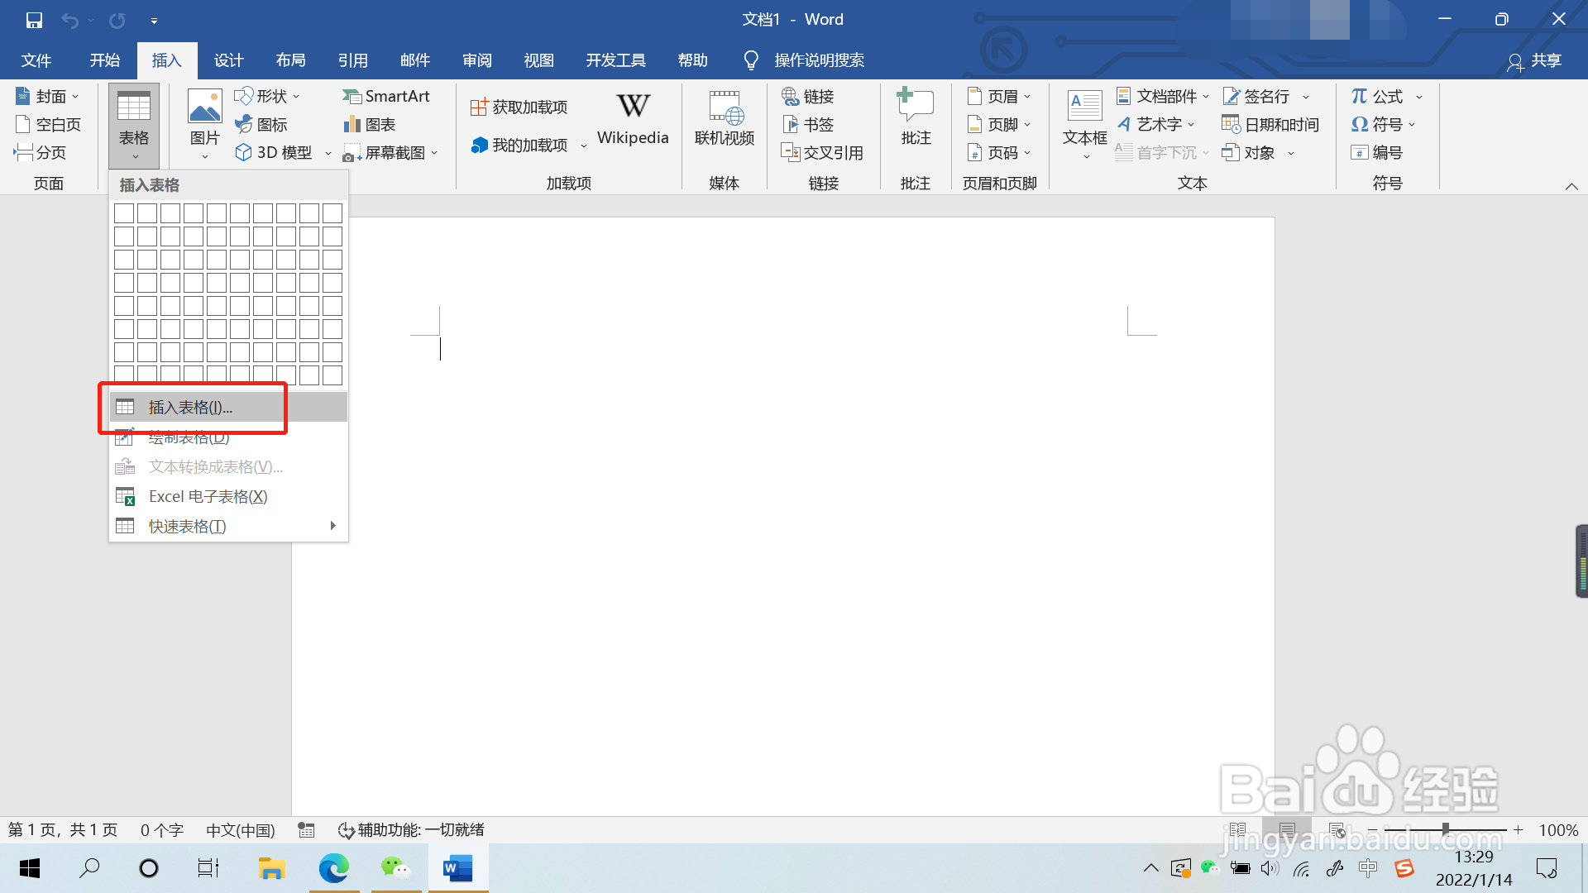
Task: Click the 共享 share button
Action: click(1534, 60)
